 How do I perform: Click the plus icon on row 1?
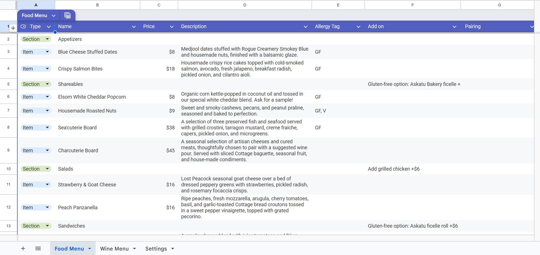[x=13, y=28]
